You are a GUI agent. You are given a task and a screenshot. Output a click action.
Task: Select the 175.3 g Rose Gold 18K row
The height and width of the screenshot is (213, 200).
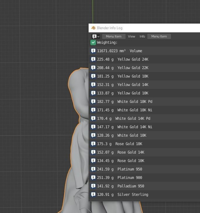click(x=144, y=144)
